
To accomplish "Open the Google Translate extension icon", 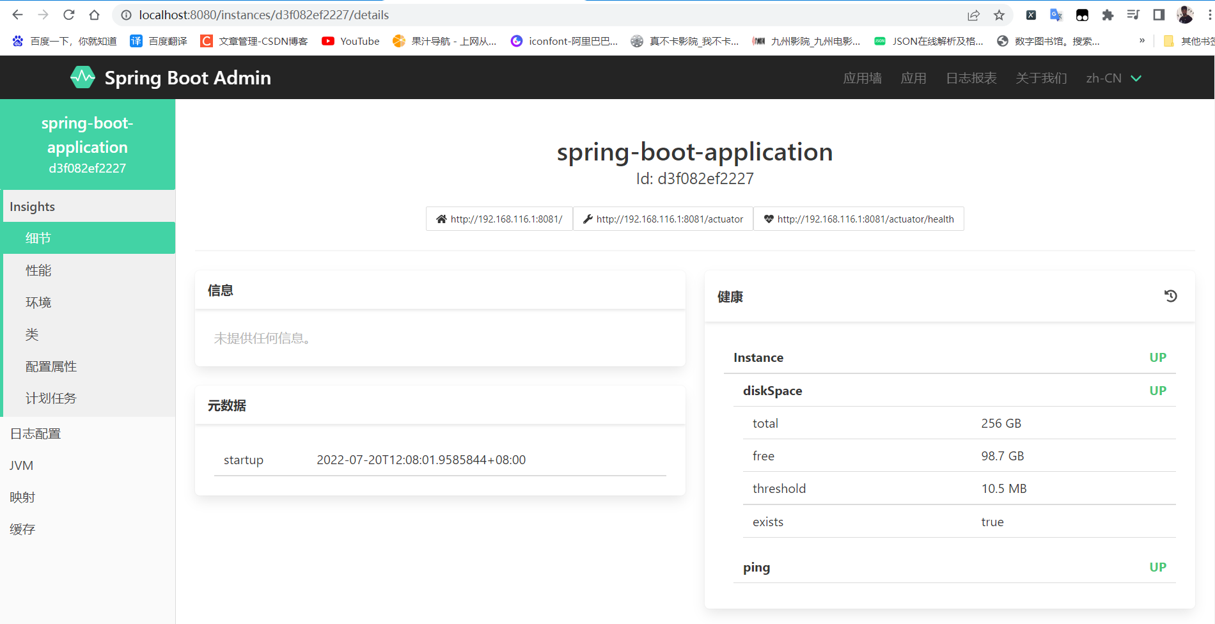I will (1056, 15).
